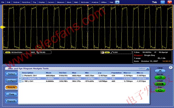Click the Select button in jitter panel
Image resolution: width=174 pixels, height=108 pixels.
tap(11, 74)
